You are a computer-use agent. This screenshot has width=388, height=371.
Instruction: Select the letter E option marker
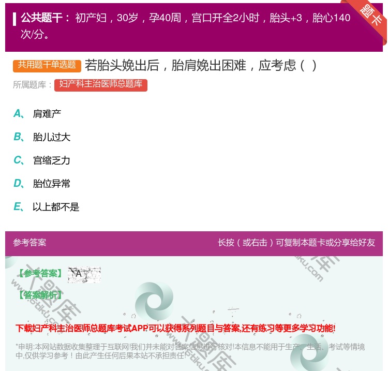tap(18, 207)
